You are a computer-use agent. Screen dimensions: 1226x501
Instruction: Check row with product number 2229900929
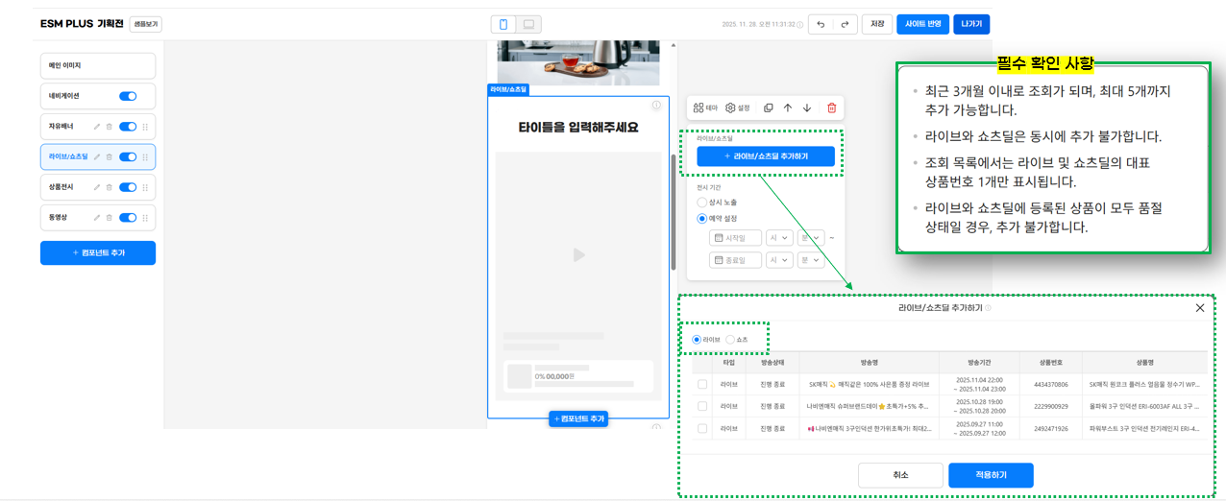pyautogui.click(x=702, y=406)
